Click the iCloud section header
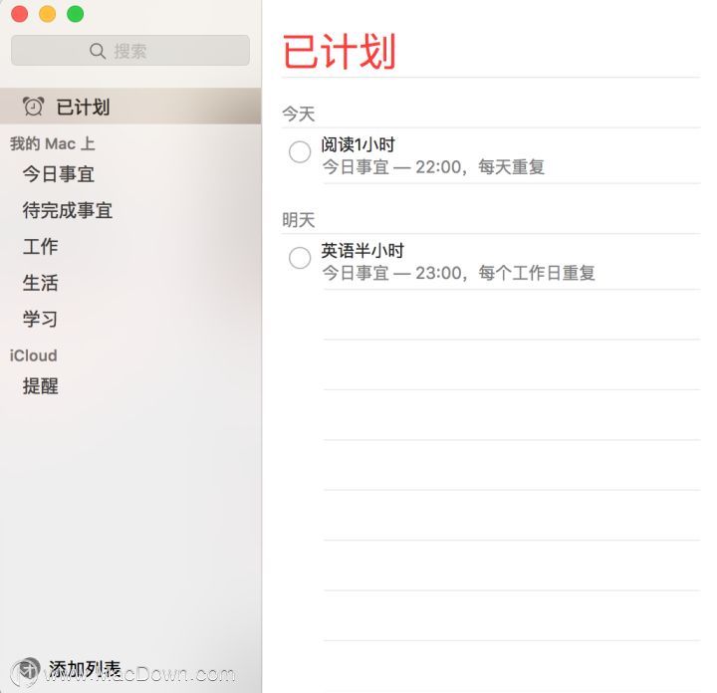This screenshot has height=693, width=717. pos(34,355)
